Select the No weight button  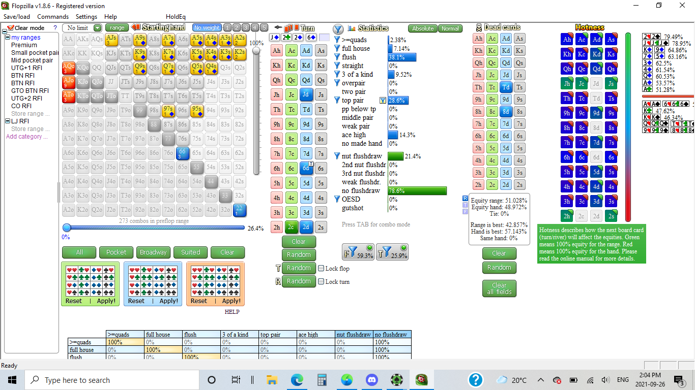[207, 27]
